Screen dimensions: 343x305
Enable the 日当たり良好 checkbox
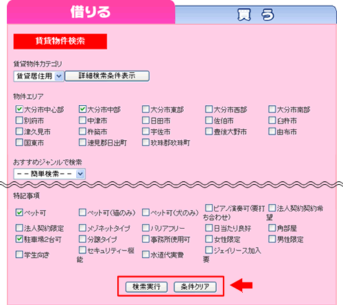209,227
